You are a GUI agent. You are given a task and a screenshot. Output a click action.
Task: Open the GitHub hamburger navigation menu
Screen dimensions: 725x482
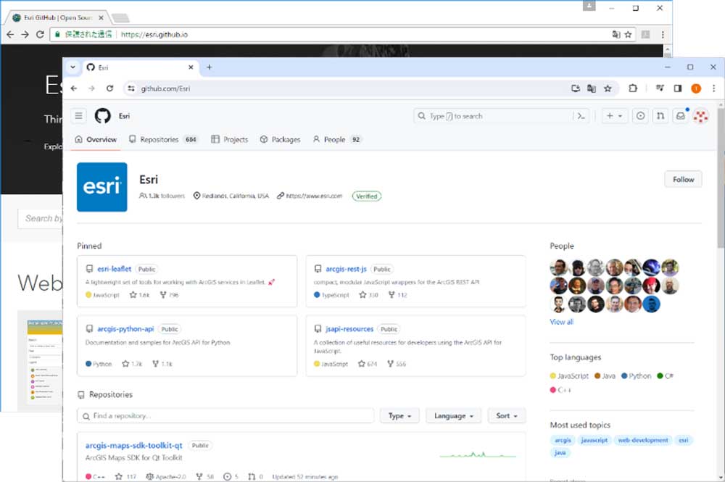(79, 116)
